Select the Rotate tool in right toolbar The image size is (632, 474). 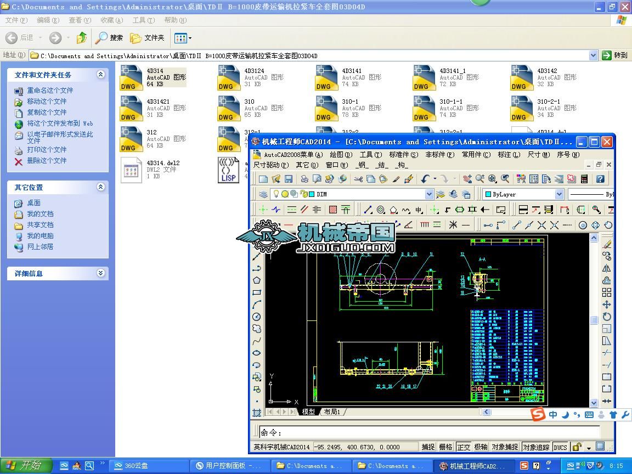tap(606, 317)
